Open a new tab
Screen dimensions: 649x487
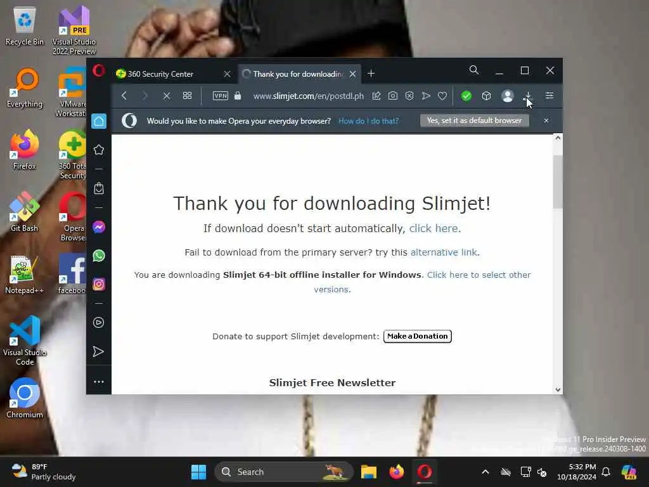coord(371,74)
